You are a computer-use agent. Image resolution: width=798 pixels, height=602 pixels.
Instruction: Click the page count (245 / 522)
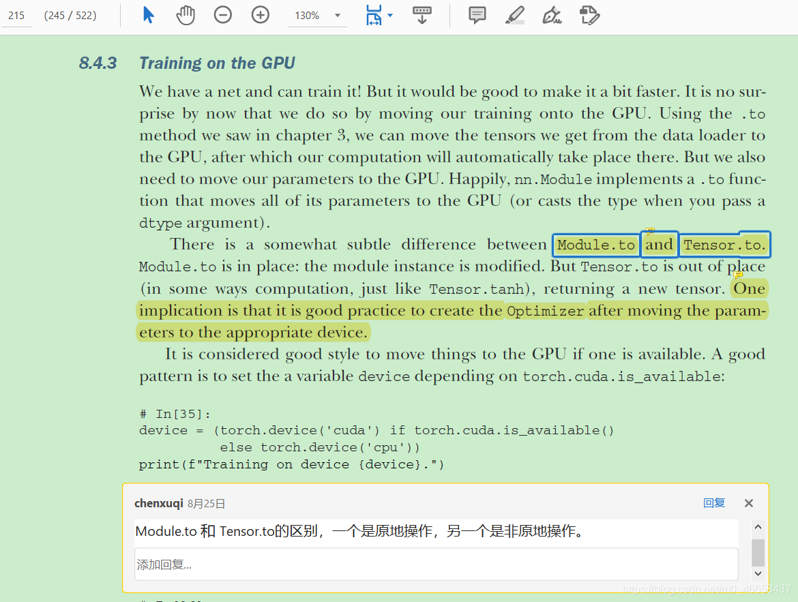coord(70,16)
